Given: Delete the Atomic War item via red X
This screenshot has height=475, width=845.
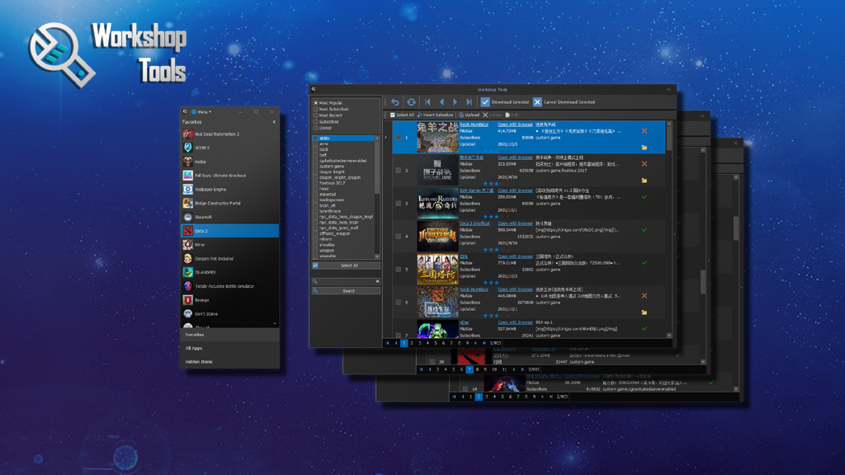Looking at the screenshot, I should 644,163.
